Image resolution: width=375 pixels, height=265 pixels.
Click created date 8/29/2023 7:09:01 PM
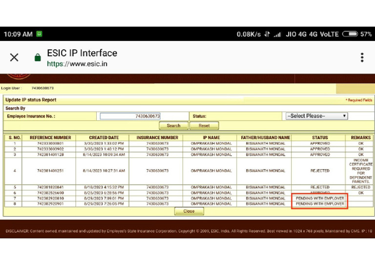[104, 198]
